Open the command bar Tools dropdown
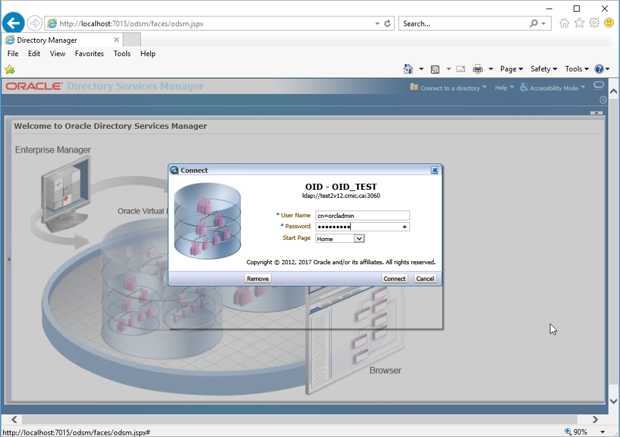 coord(577,69)
